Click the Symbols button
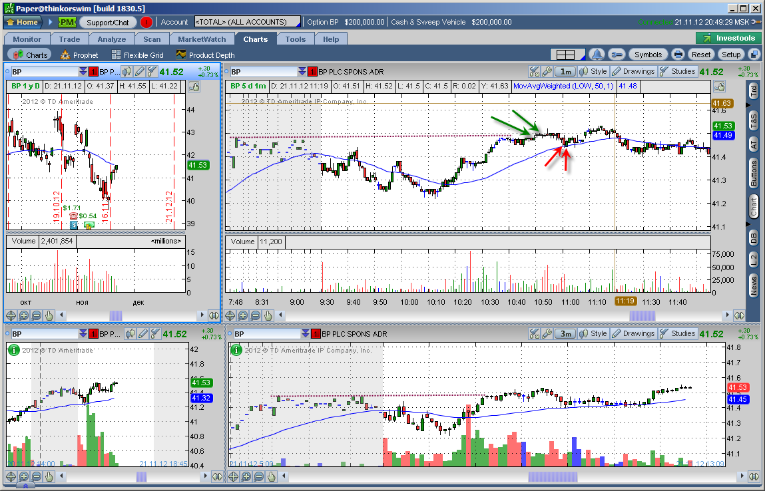Screen dimensions: 765x491 648,55
